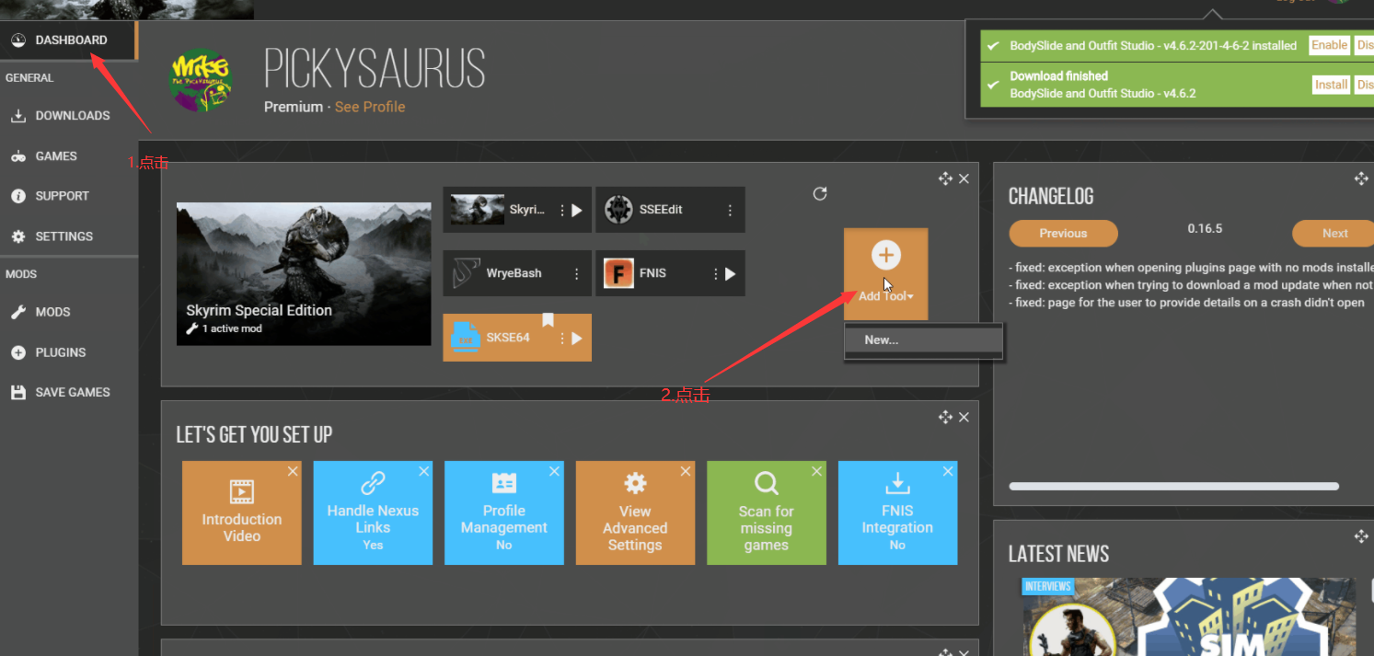Install the downloaded BodySlide from the notification
Image resolution: width=1374 pixels, height=656 pixels.
[x=1331, y=85]
